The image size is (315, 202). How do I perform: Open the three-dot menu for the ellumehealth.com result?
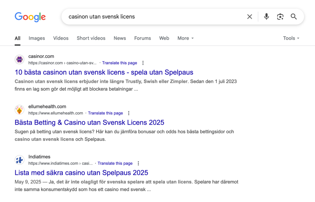coord(128,113)
